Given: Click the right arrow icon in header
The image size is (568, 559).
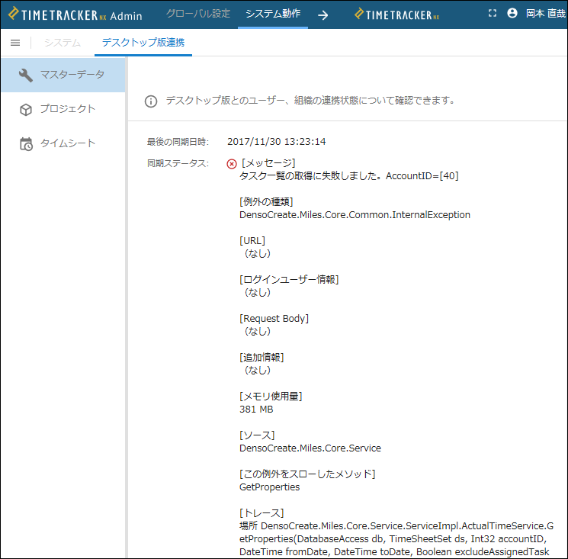Looking at the screenshot, I should (x=323, y=14).
